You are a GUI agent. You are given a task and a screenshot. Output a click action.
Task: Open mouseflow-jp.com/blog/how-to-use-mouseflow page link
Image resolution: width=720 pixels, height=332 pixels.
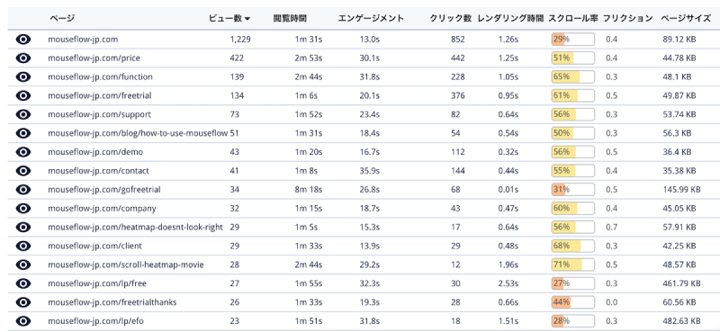[138, 133]
